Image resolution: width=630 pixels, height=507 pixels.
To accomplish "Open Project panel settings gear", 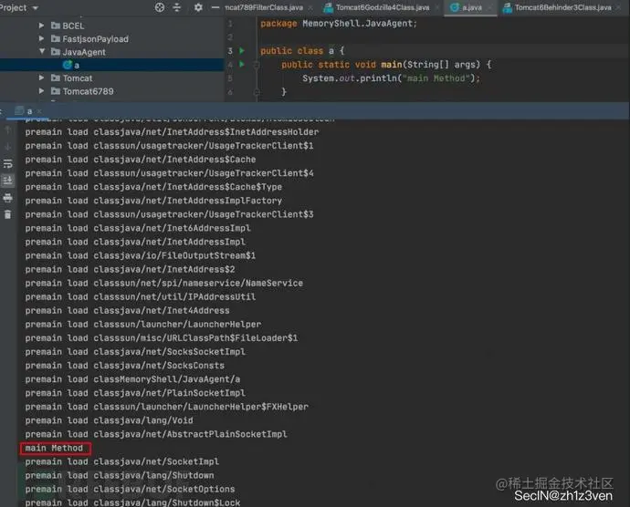I will click(198, 7).
